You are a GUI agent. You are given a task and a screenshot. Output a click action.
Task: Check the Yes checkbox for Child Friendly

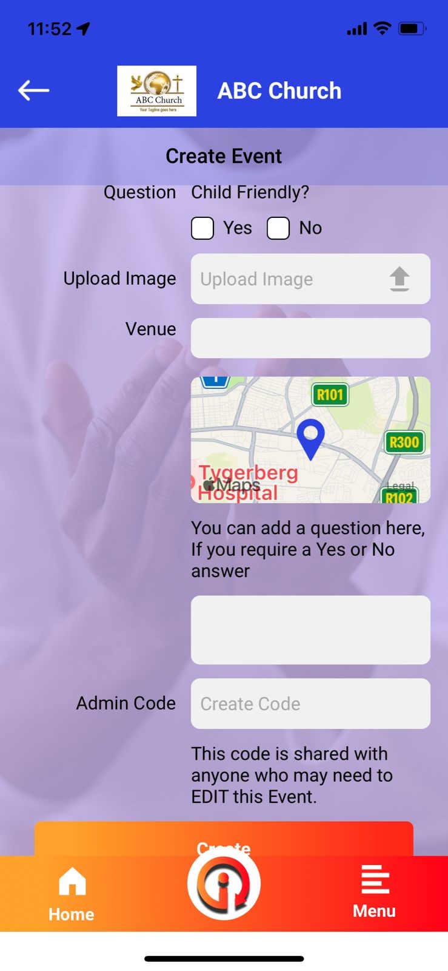coord(202,228)
